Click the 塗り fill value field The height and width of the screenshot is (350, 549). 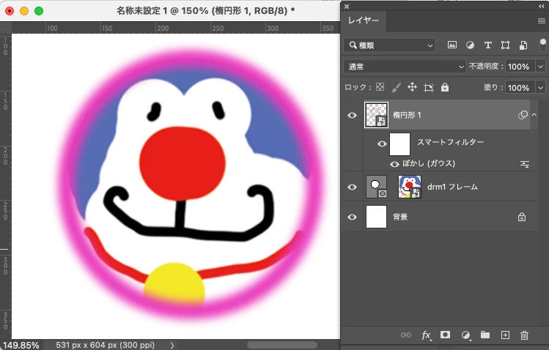[x=520, y=87]
